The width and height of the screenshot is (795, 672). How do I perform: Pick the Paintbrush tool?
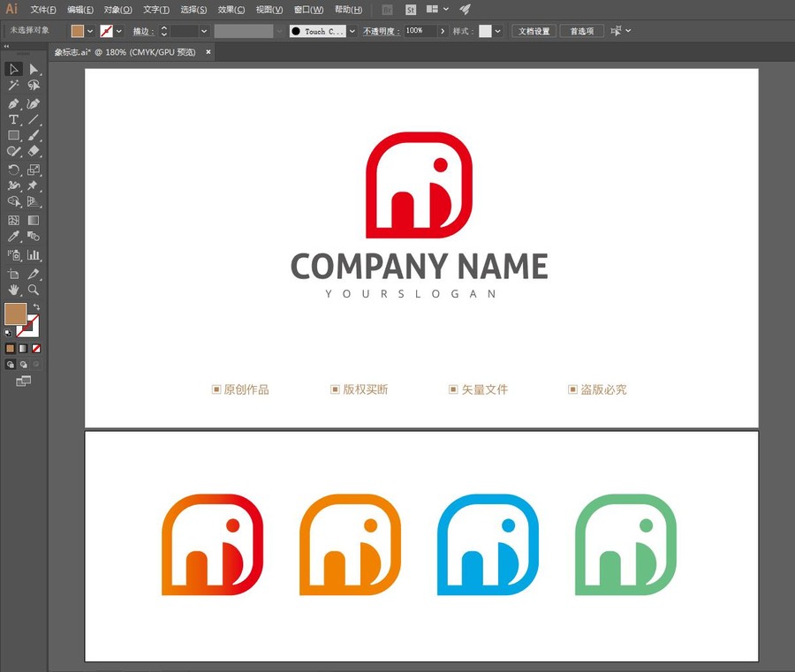(x=34, y=135)
